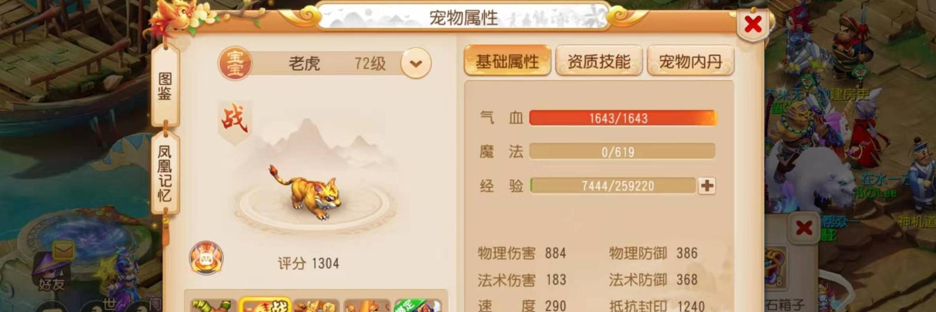The height and width of the screenshot is (312, 936).
Task: Click the 气血 health bar
Action: tap(622, 118)
